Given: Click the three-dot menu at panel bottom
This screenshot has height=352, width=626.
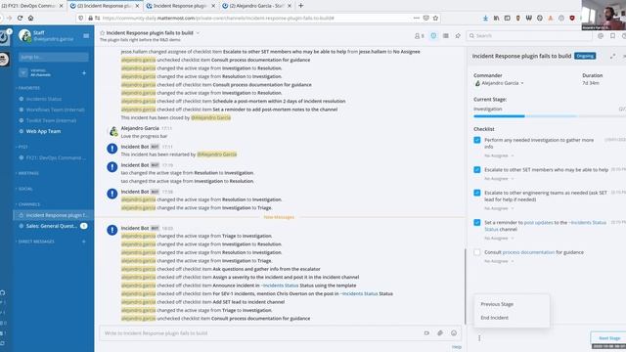Looking at the screenshot, I should click(x=479, y=338).
